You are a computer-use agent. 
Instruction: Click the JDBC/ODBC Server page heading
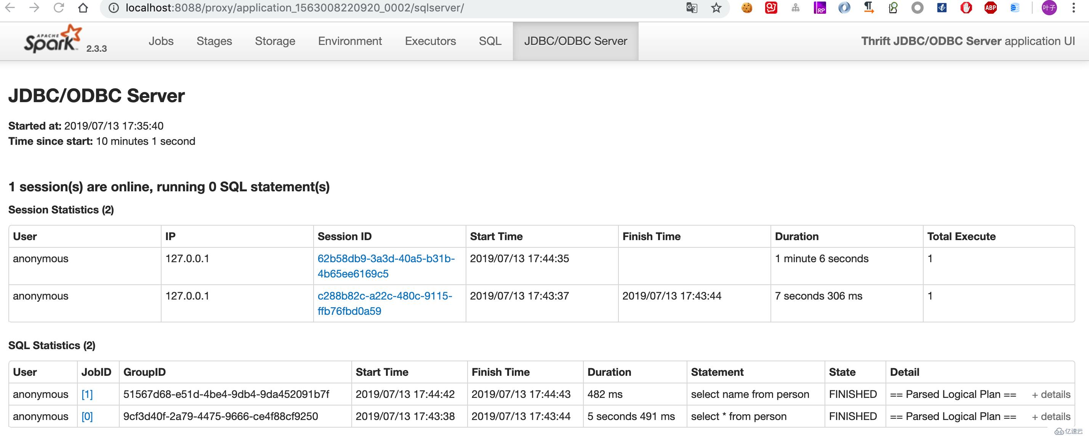pyautogui.click(x=96, y=96)
